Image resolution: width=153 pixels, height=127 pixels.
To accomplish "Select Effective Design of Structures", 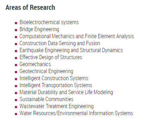I will pyautogui.click(x=51, y=57).
